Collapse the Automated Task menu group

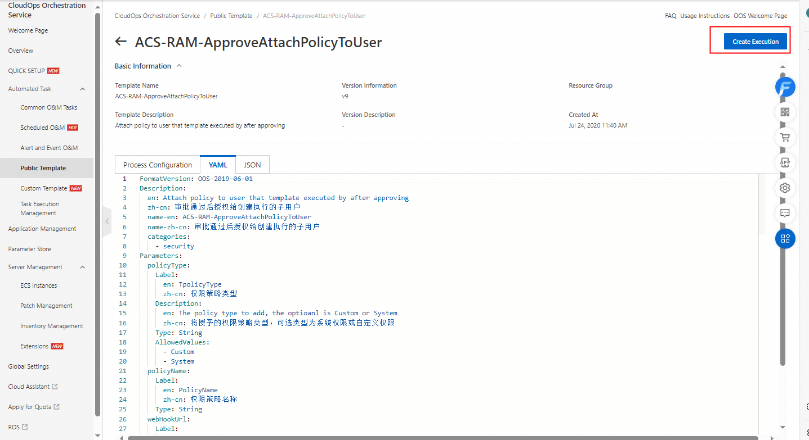coord(82,88)
